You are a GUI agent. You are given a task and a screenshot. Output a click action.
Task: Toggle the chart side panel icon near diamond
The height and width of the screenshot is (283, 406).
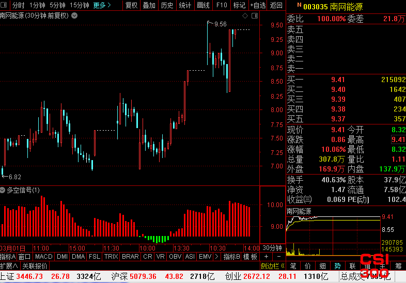coord(255,16)
